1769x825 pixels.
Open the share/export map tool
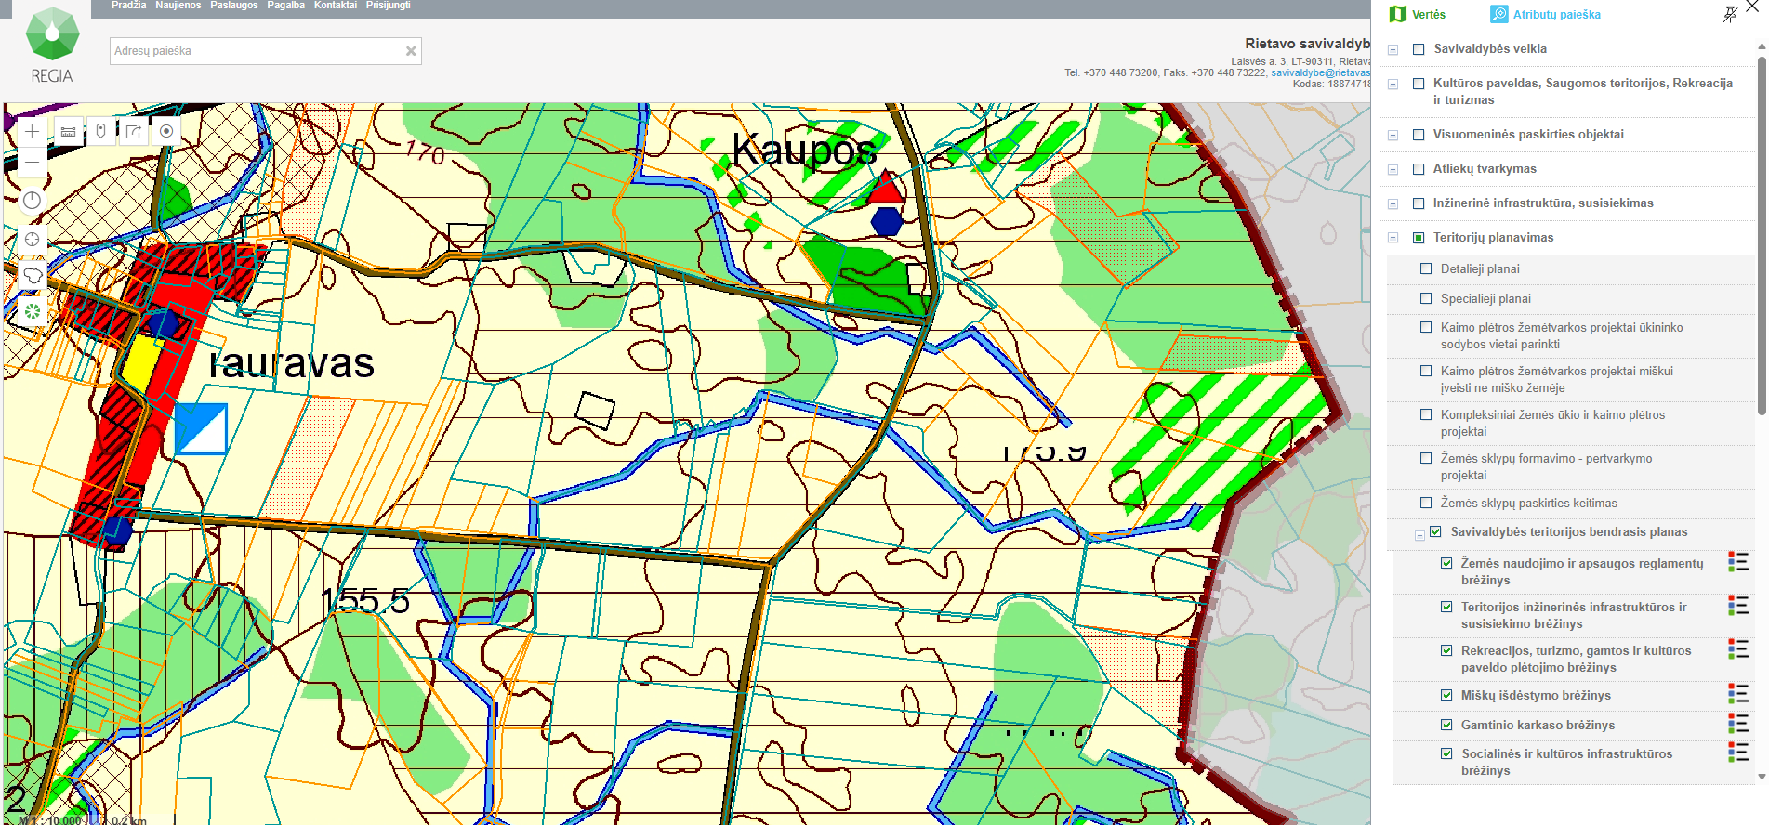[x=134, y=132]
